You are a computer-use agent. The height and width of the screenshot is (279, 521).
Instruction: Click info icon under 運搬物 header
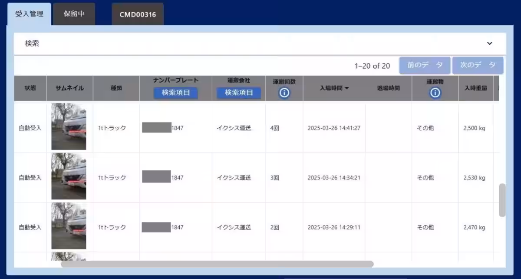click(x=435, y=93)
